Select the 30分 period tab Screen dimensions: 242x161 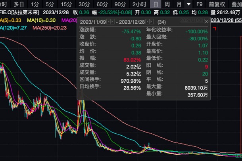[84, 4]
